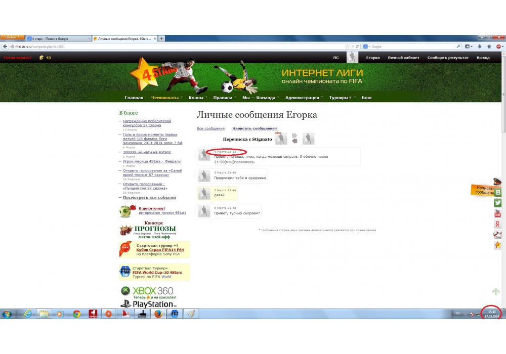Click the gold coin icon next to 43
506x354 pixels.
41,58
